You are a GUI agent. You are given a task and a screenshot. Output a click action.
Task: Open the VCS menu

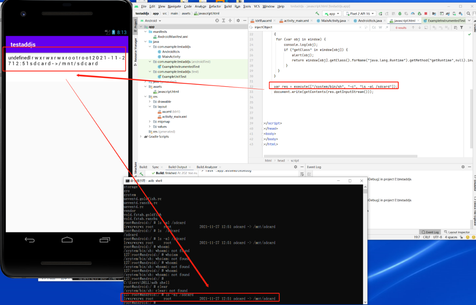pos(257,6)
